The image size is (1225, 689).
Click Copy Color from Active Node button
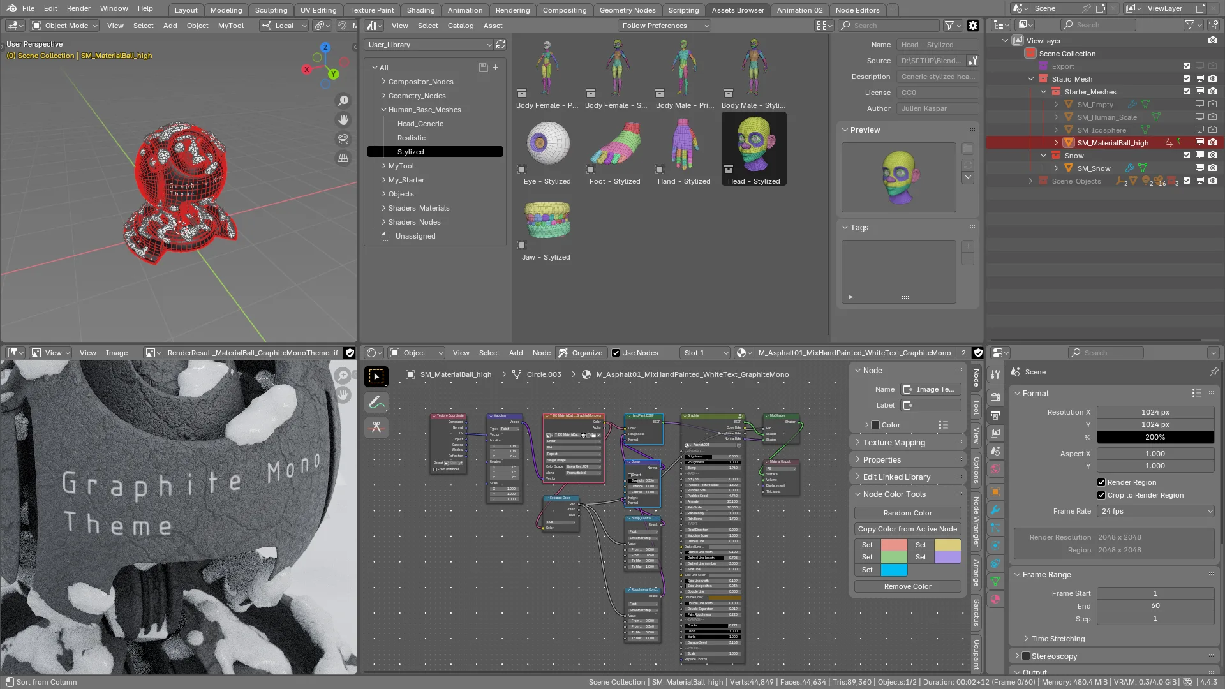click(907, 529)
